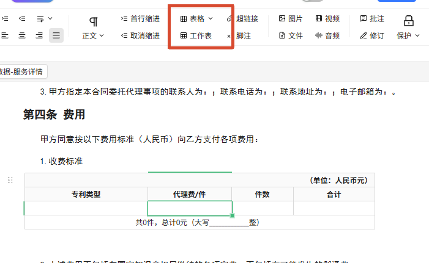Viewport: 429px width, 263px height.
Task: Insert a 工作表 worksheet
Action: click(196, 36)
